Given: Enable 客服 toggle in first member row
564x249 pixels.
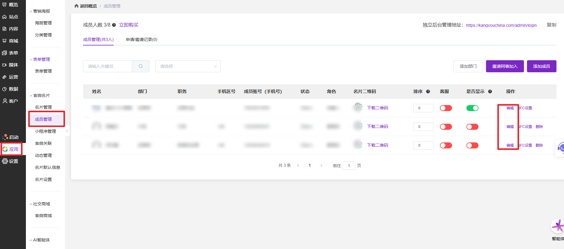Looking at the screenshot, I should tap(446, 108).
